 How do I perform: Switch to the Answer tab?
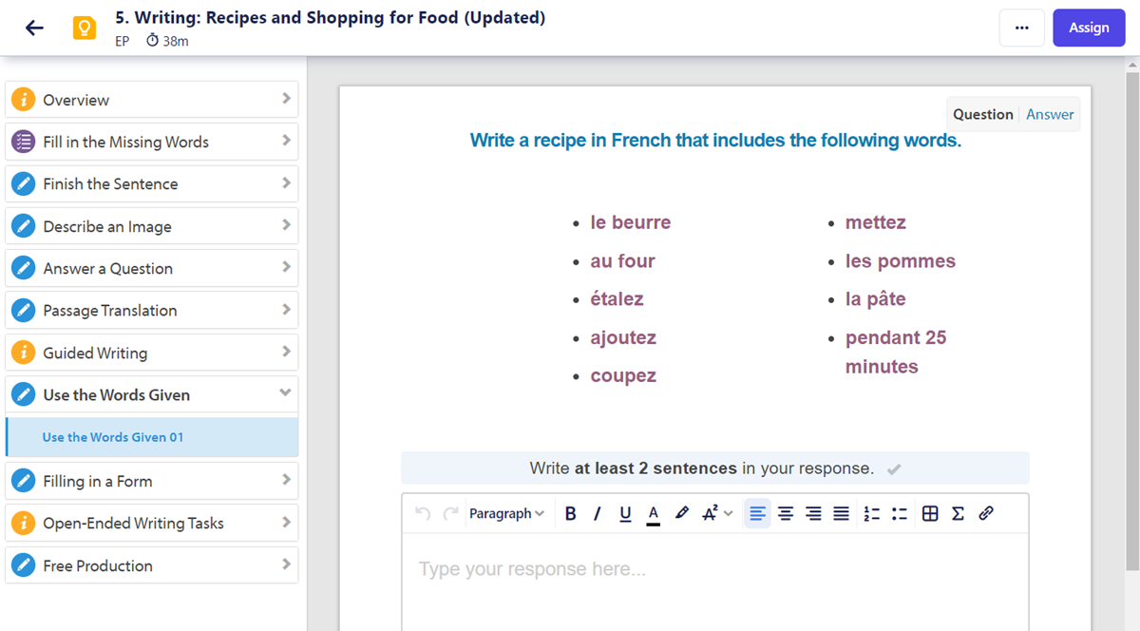click(1050, 114)
